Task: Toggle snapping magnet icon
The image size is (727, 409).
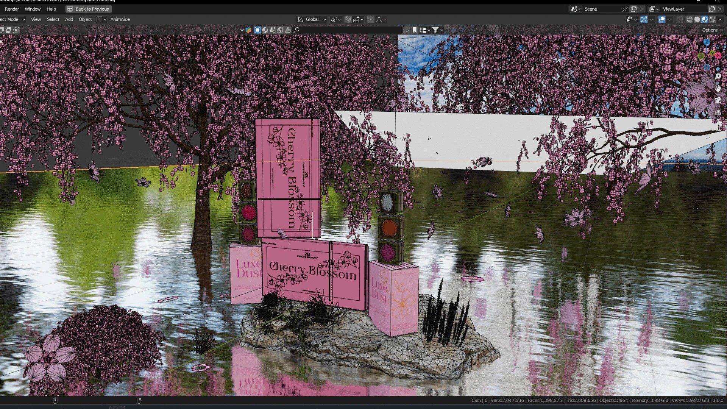Action: (348, 19)
